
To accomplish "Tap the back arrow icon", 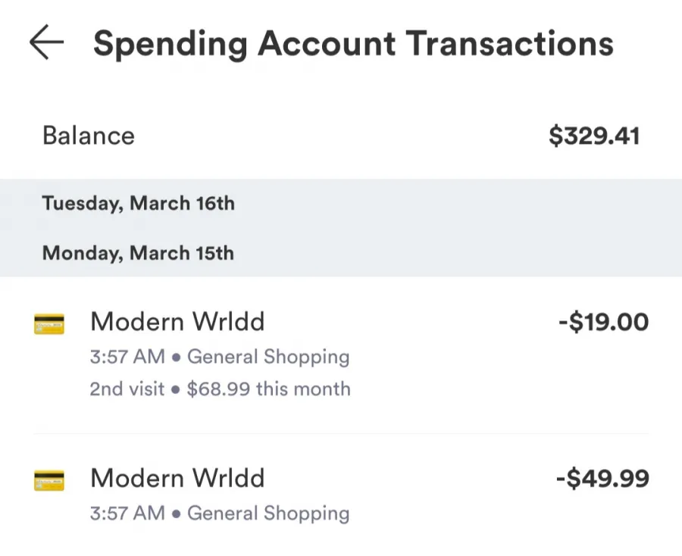I will click(x=46, y=42).
